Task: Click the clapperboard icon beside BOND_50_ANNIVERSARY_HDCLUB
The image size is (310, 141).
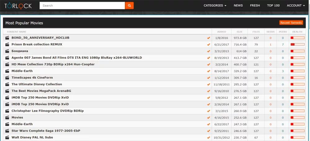Action: [7, 38]
